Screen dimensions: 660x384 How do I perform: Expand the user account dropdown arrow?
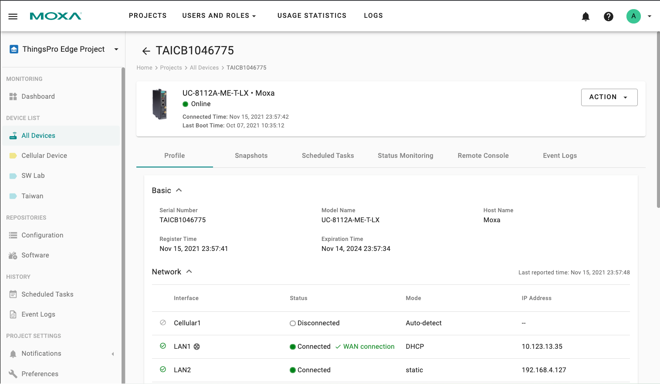point(650,16)
